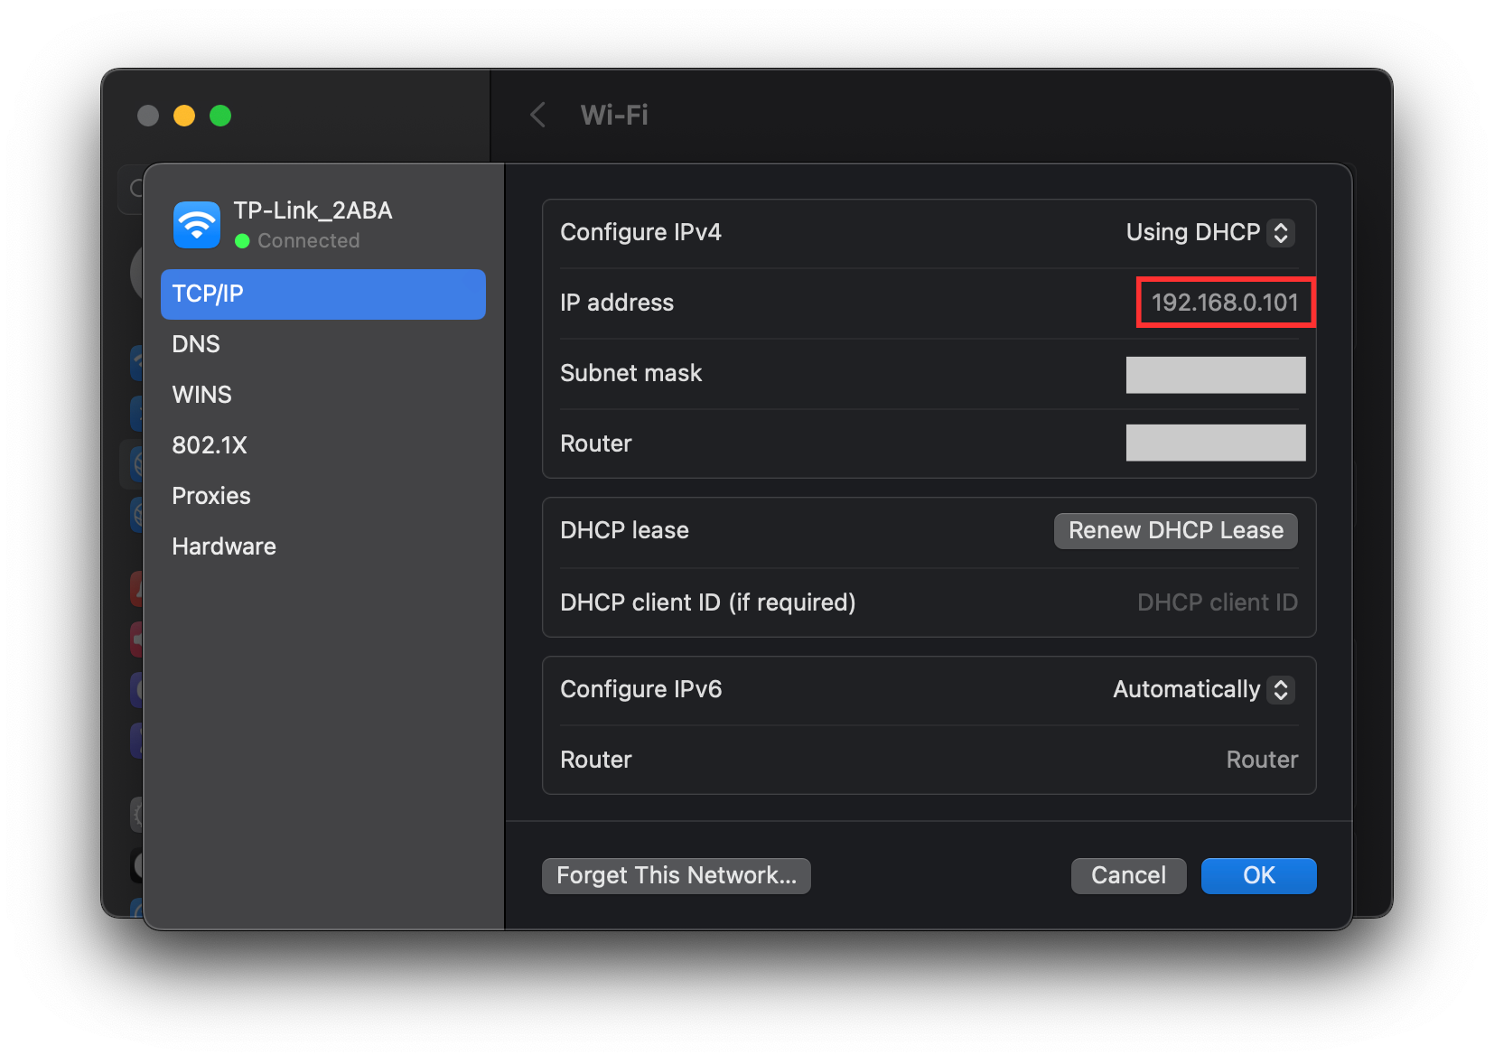Open the WINS tab

[x=202, y=395]
